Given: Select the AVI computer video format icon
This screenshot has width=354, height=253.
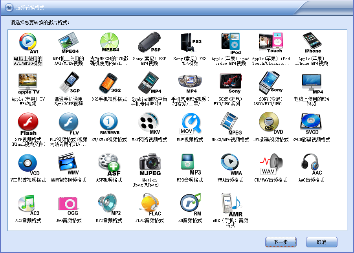Looking at the screenshot, I should (28, 43).
